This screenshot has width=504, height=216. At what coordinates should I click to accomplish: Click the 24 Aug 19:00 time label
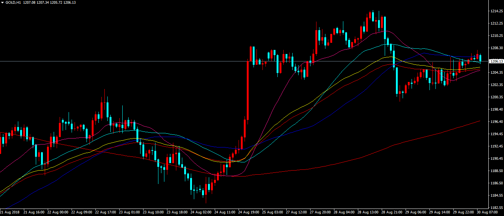point(249,212)
